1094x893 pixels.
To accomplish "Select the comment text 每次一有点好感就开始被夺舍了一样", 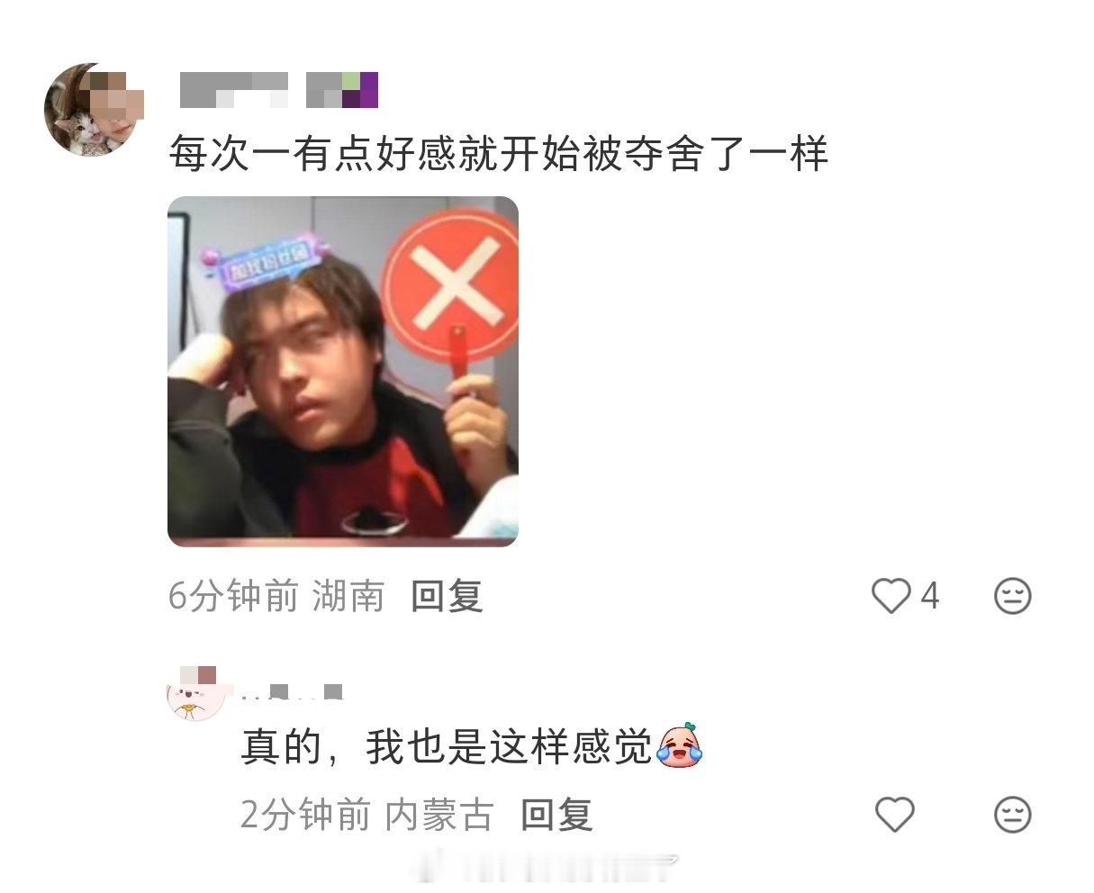I will [x=499, y=155].
